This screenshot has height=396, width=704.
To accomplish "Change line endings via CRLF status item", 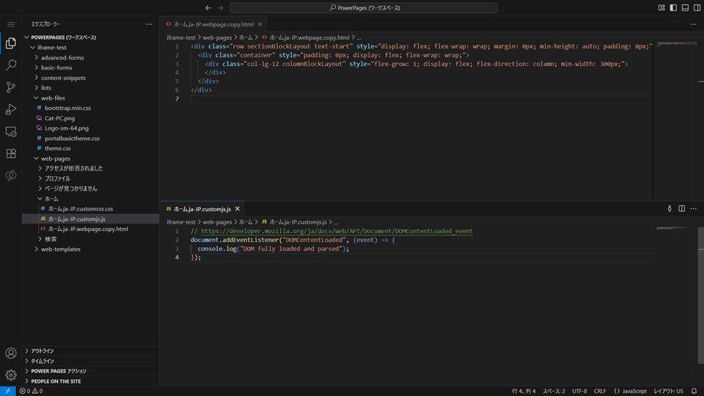I will (x=600, y=391).
